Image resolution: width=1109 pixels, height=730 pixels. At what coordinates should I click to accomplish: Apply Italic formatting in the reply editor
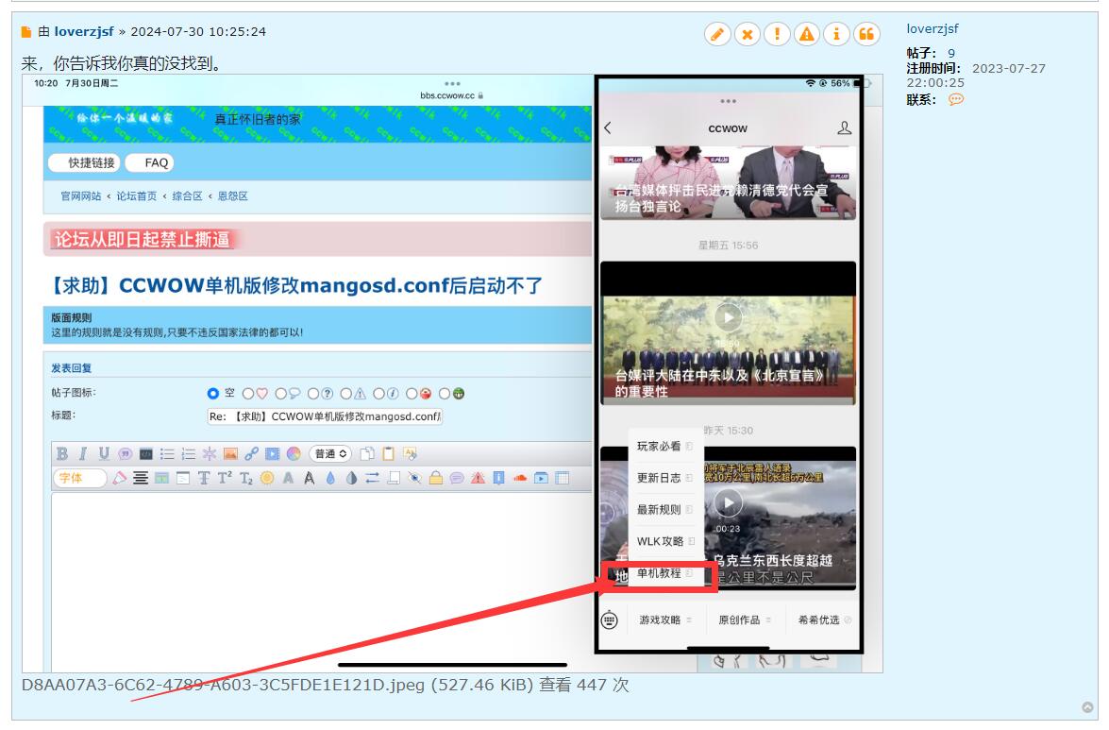[x=82, y=453]
